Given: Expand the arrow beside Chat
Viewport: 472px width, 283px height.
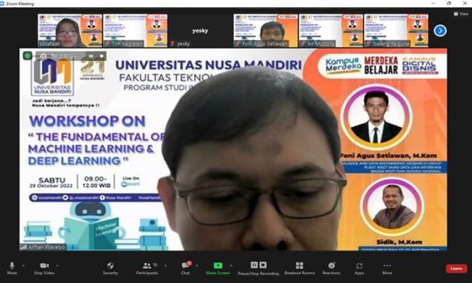Looking at the screenshot, I should pos(197,265).
